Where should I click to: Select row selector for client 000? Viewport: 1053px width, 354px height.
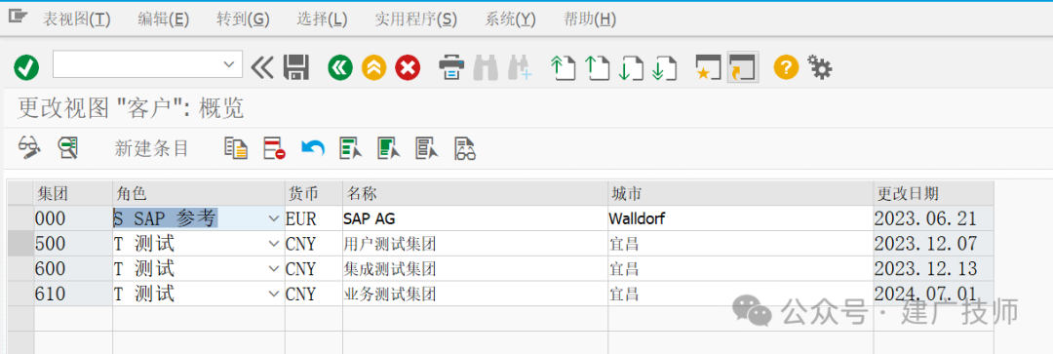(20, 218)
